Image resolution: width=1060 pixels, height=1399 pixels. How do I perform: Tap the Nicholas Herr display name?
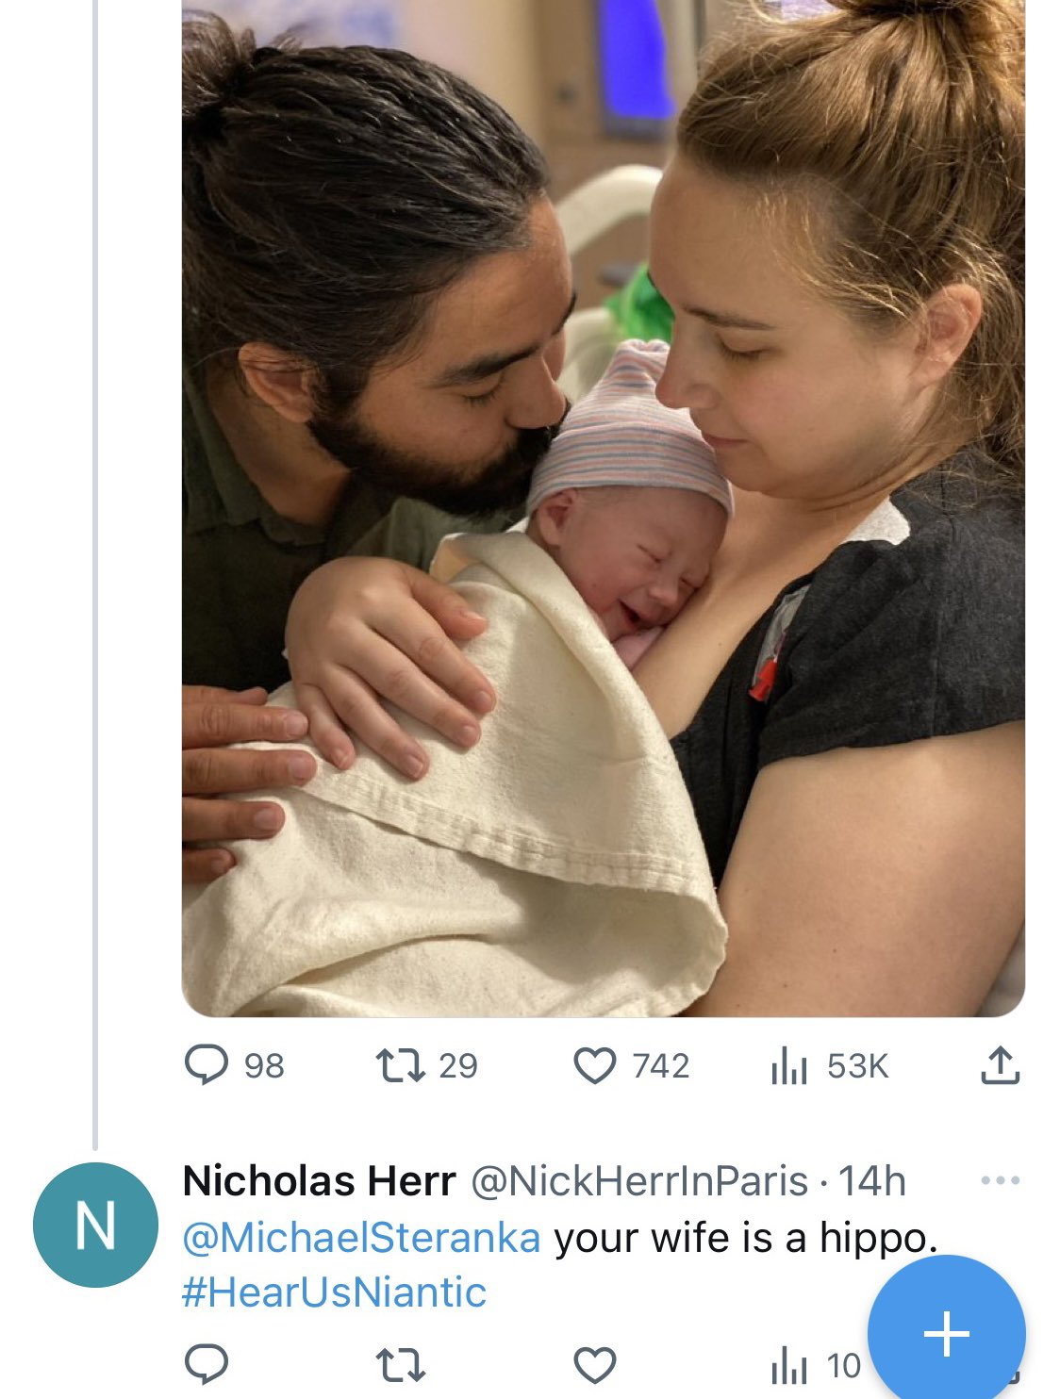coord(319,1180)
